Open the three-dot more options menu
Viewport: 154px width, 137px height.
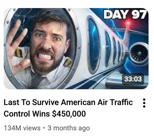[x=144, y=103]
